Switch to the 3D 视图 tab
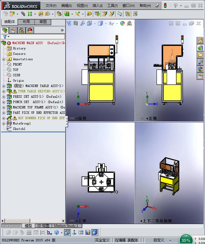Viewport: 205px width, 244px height. [x=43, y=226]
